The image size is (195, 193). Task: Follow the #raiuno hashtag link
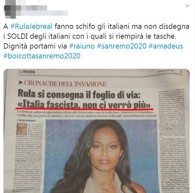(82, 46)
